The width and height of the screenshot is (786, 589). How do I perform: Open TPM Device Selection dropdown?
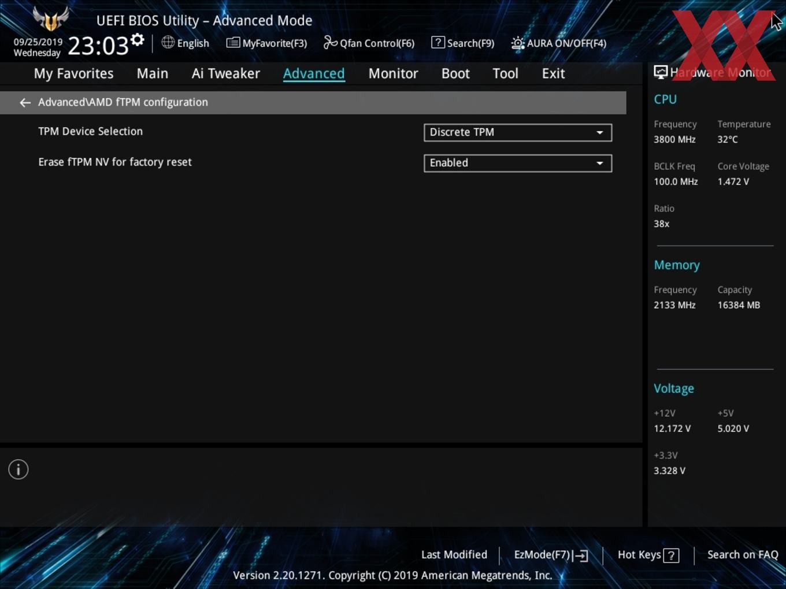click(518, 132)
